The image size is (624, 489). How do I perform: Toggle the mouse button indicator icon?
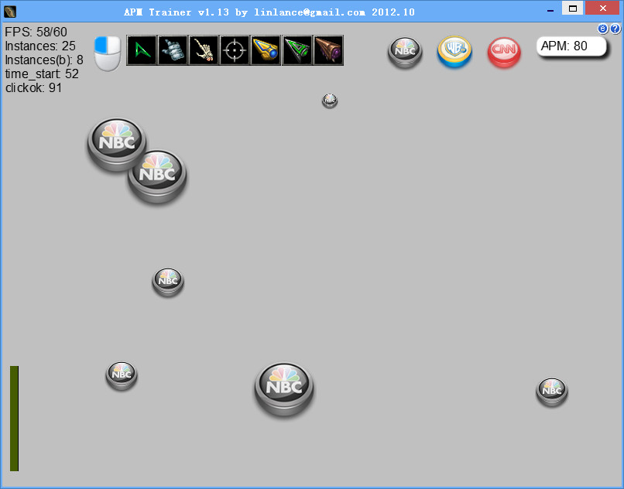[108, 53]
